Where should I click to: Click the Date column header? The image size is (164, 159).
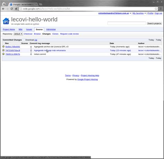click(112, 43)
